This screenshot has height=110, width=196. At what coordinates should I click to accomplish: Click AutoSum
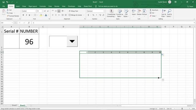154,10
